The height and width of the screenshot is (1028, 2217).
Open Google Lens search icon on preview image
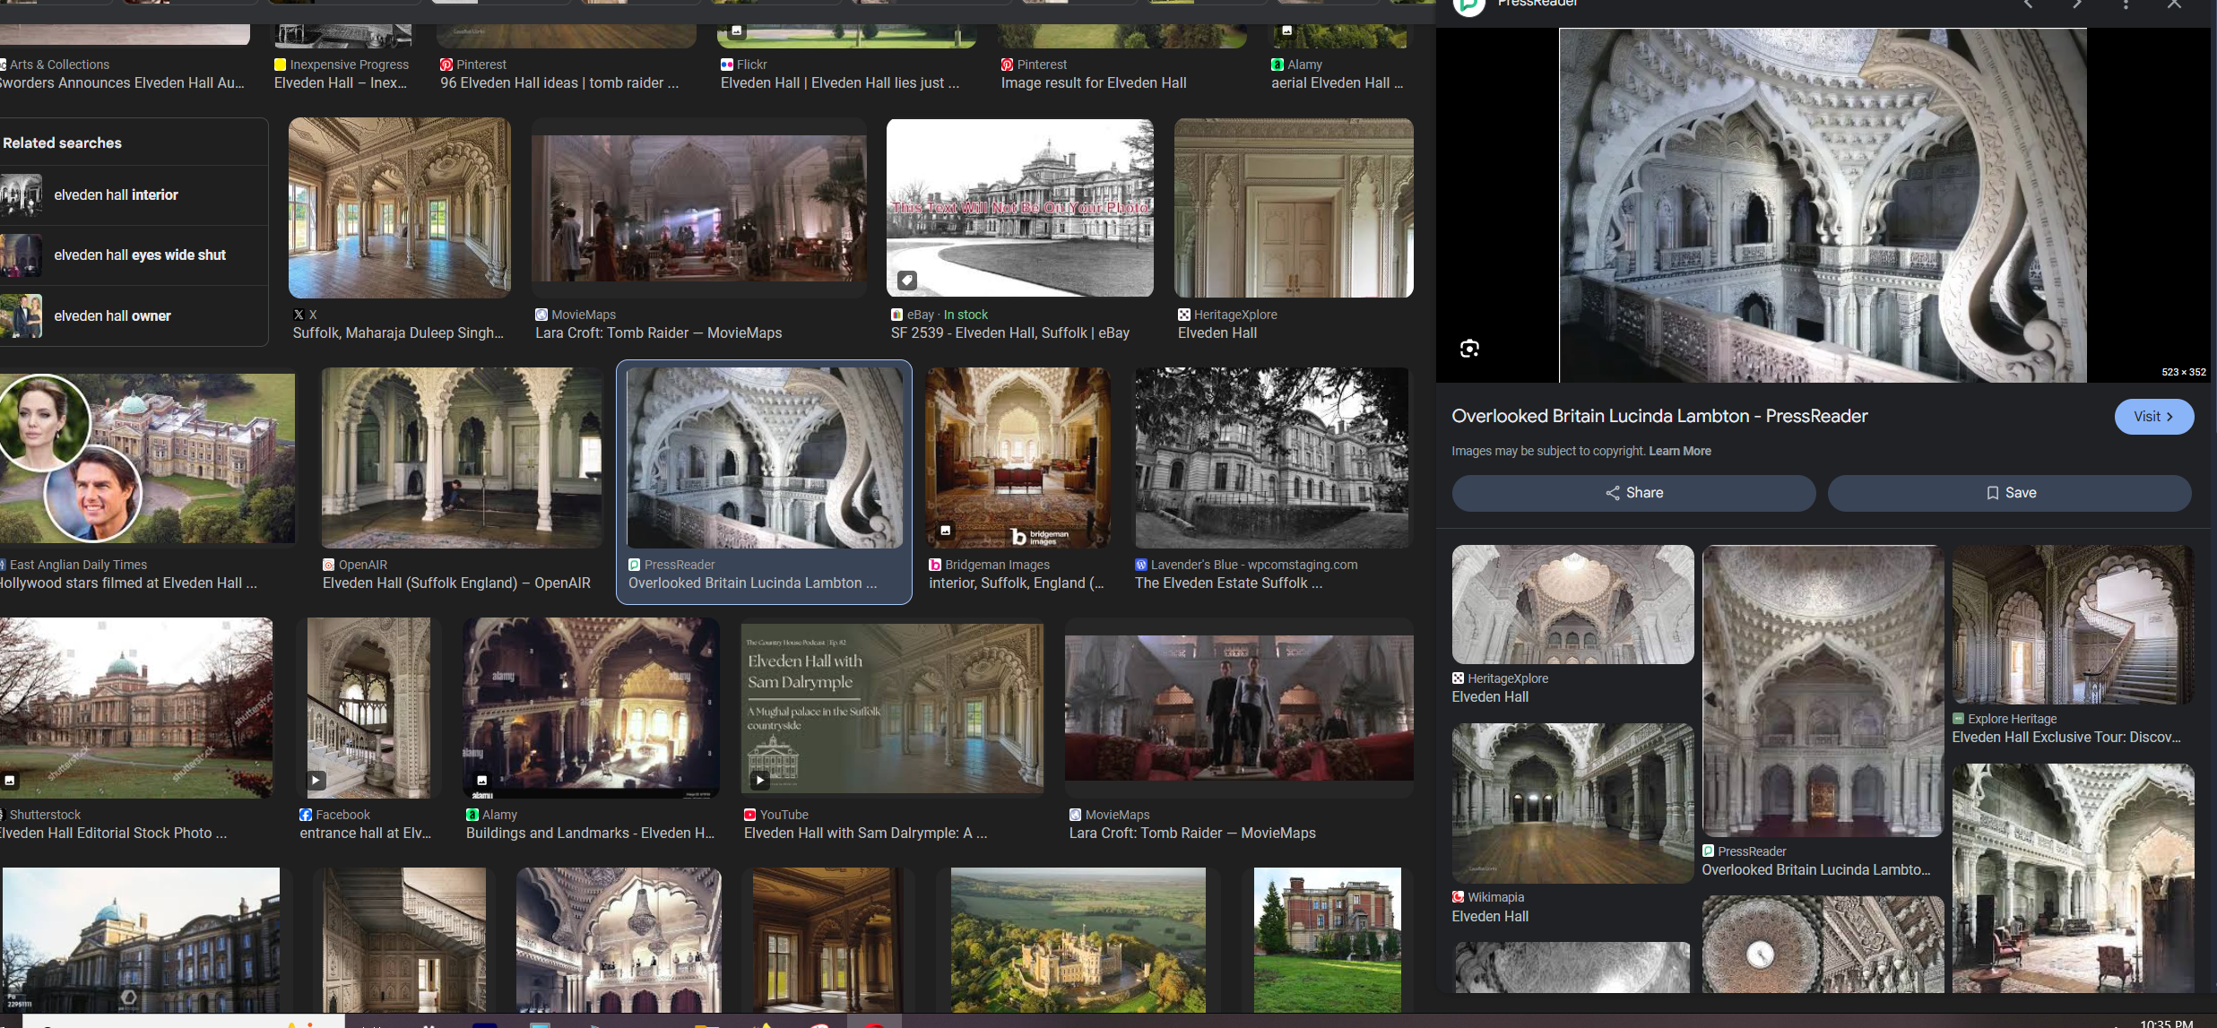pyautogui.click(x=1469, y=349)
